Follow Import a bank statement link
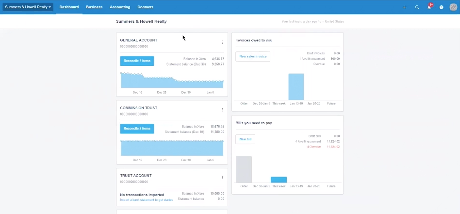The height and width of the screenshot is (214, 460). 147,200
